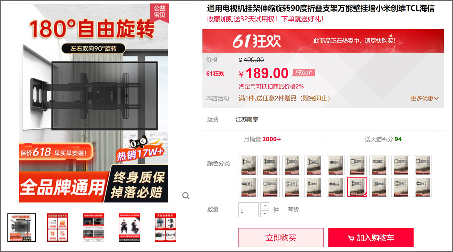The image size is (453, 252).
Task: Click the magnifier zoom icon on product image
Action: click(186, 196)
